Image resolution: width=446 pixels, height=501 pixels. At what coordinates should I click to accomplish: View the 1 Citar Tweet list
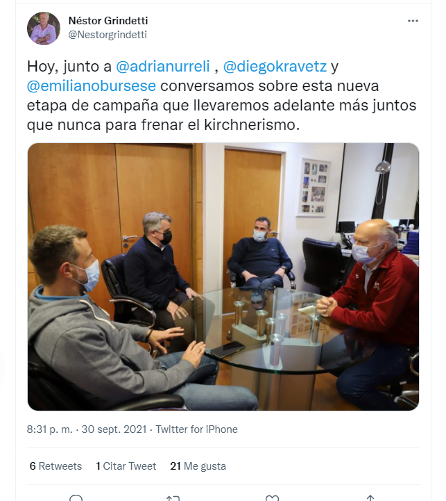[126, 466]
